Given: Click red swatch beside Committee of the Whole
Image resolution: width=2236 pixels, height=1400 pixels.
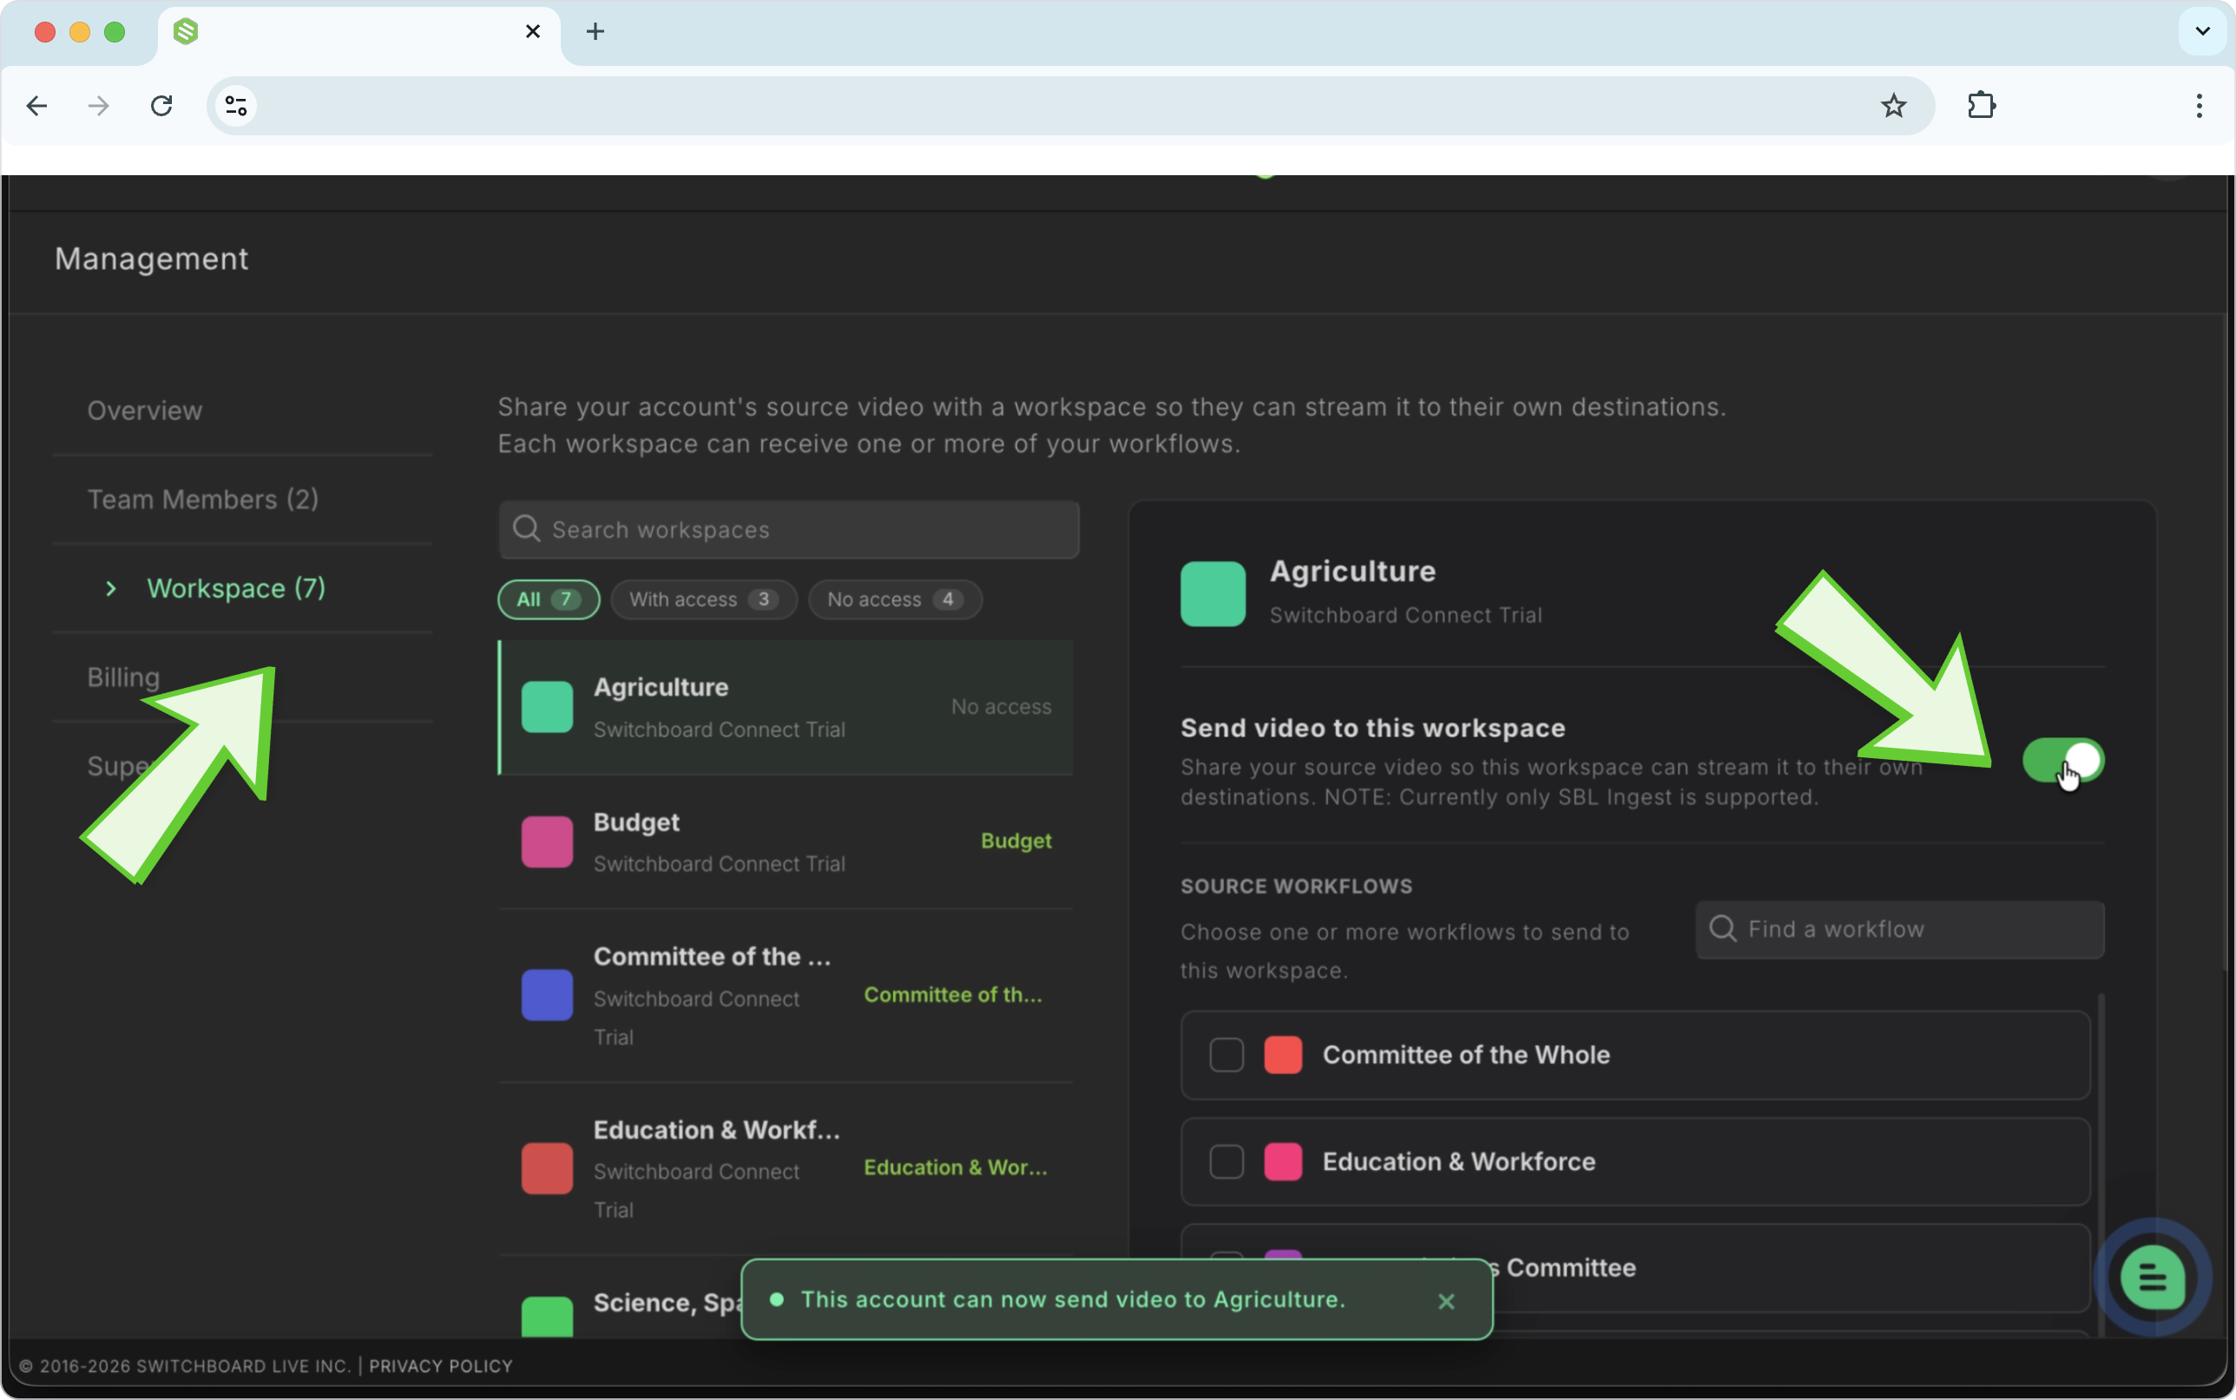Looking at the screenshot, I should click(1283, 1055).
